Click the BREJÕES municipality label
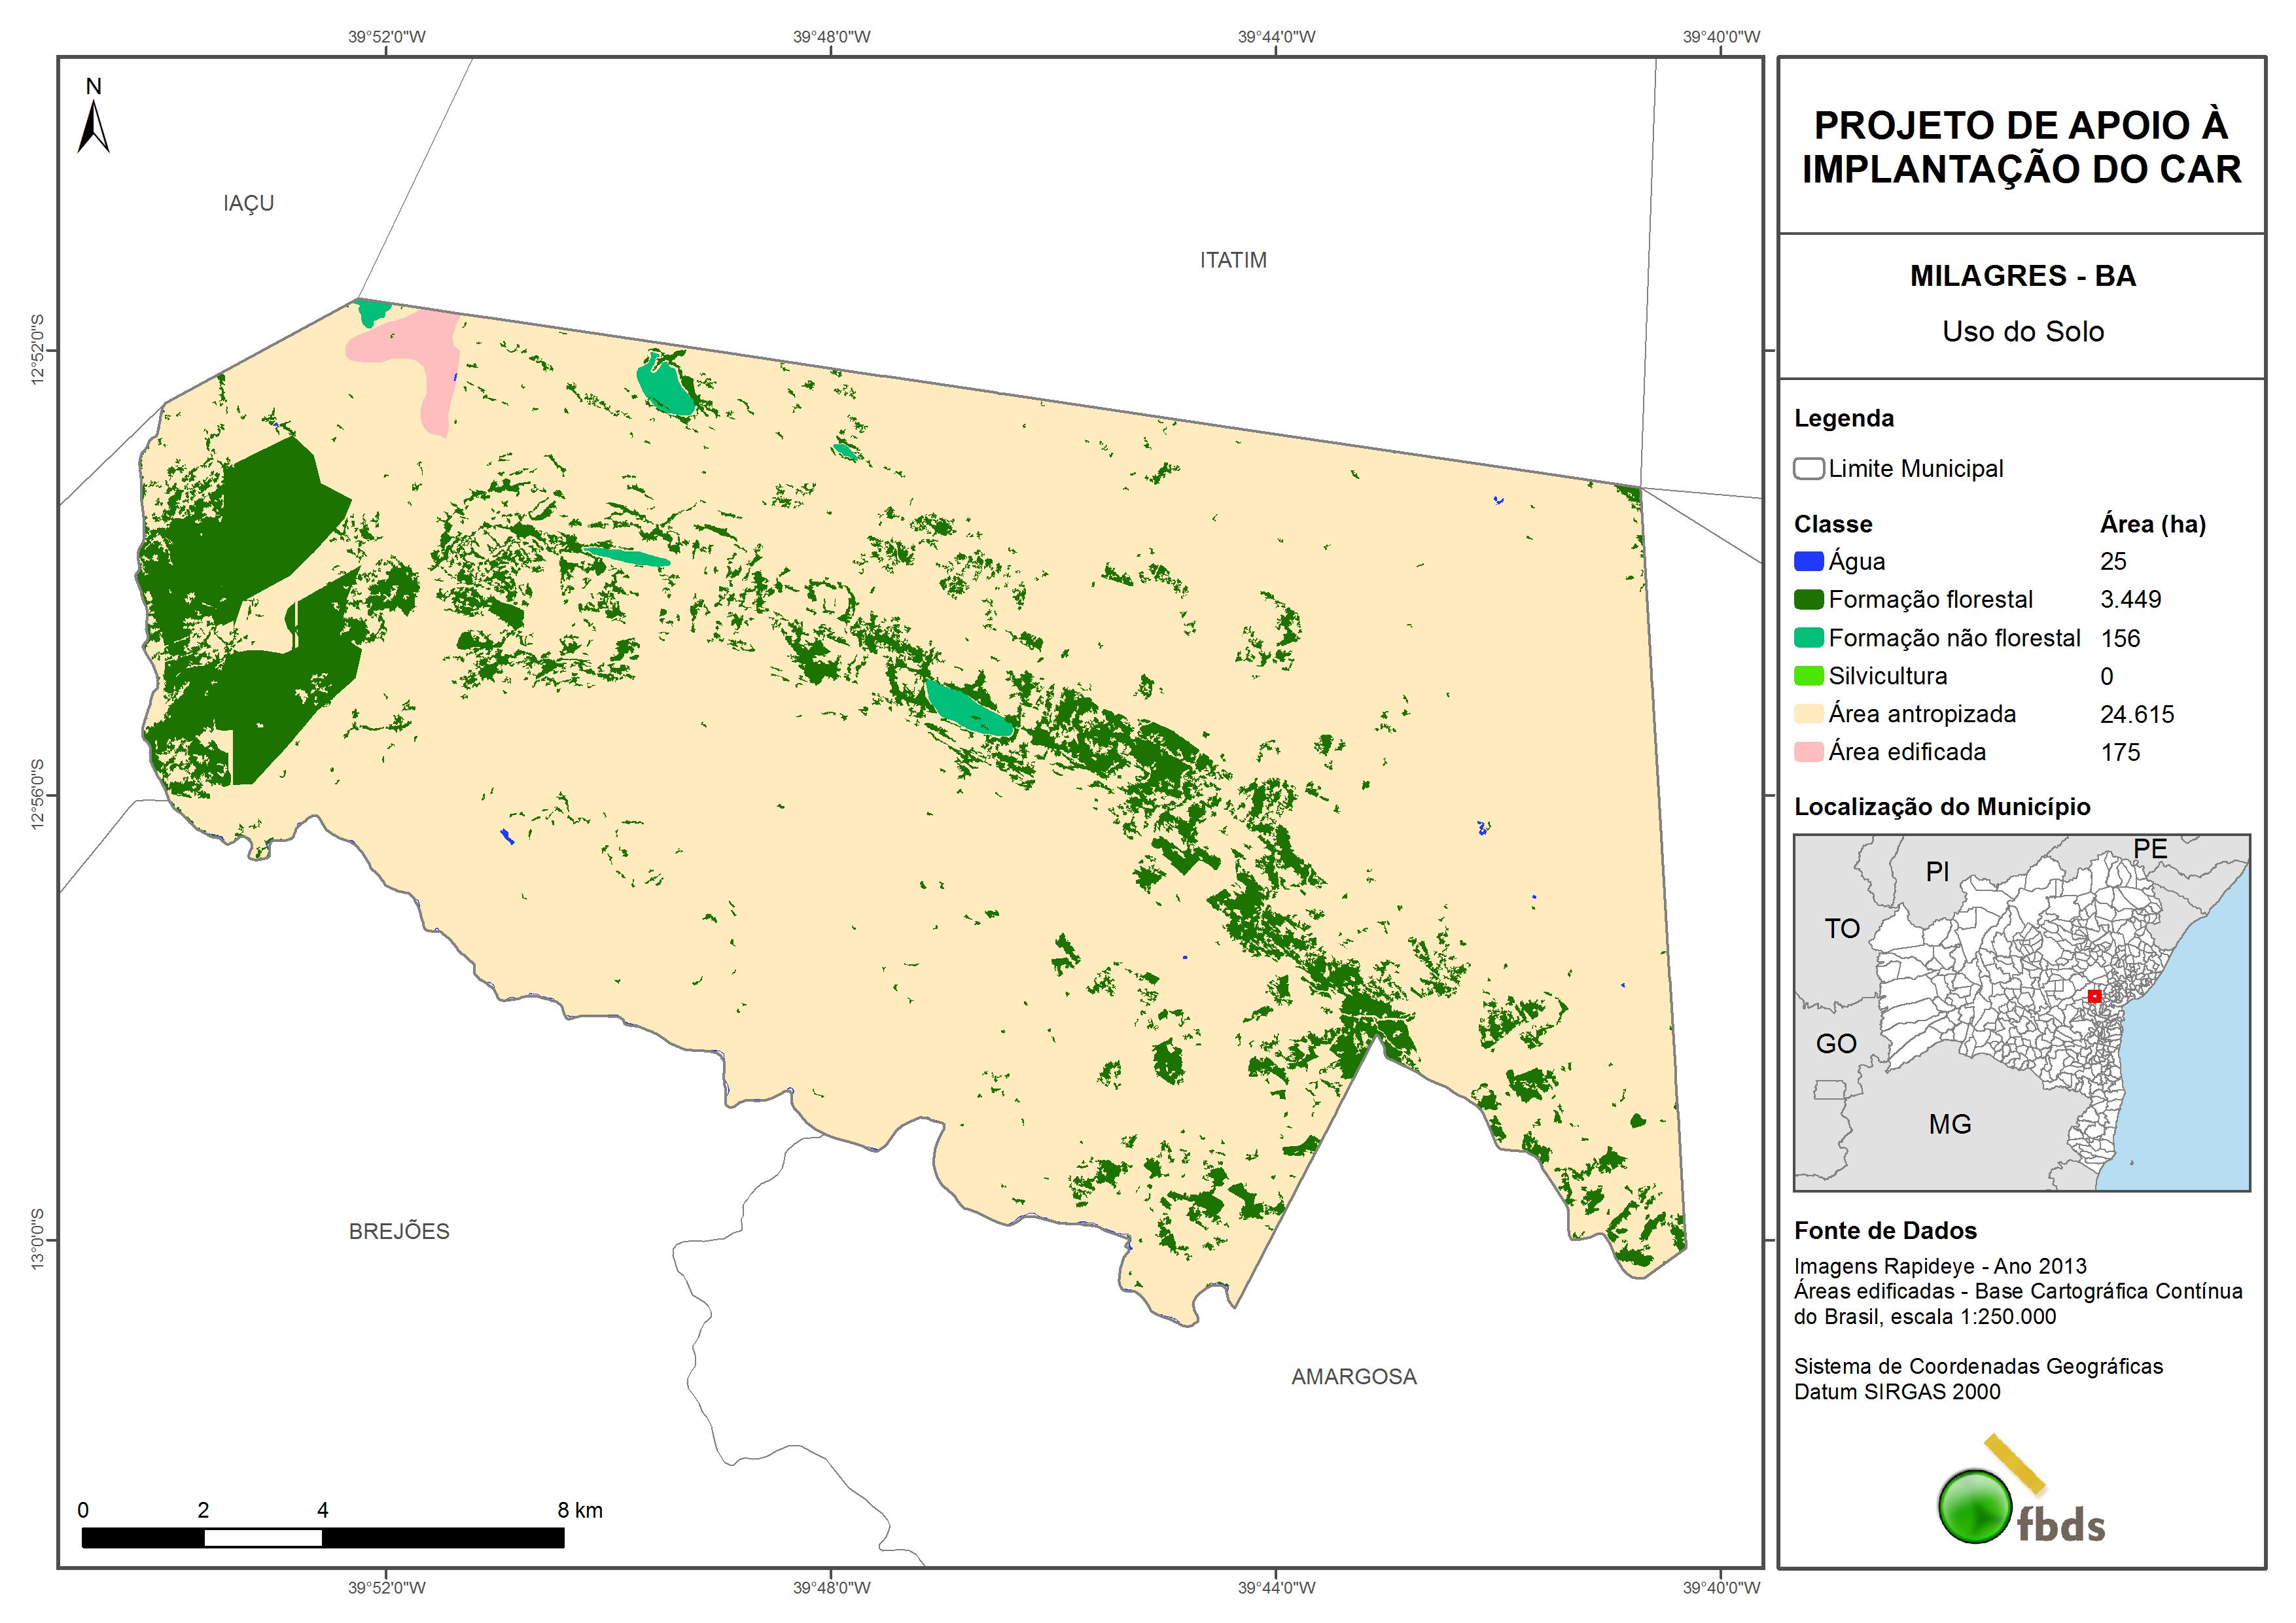The width and height of the screenshot is (2296, 1623). (x=399, y=1231)
